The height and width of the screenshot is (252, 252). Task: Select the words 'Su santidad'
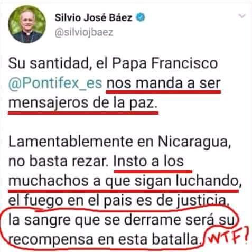pyautogui.click(x=48, y=63)
